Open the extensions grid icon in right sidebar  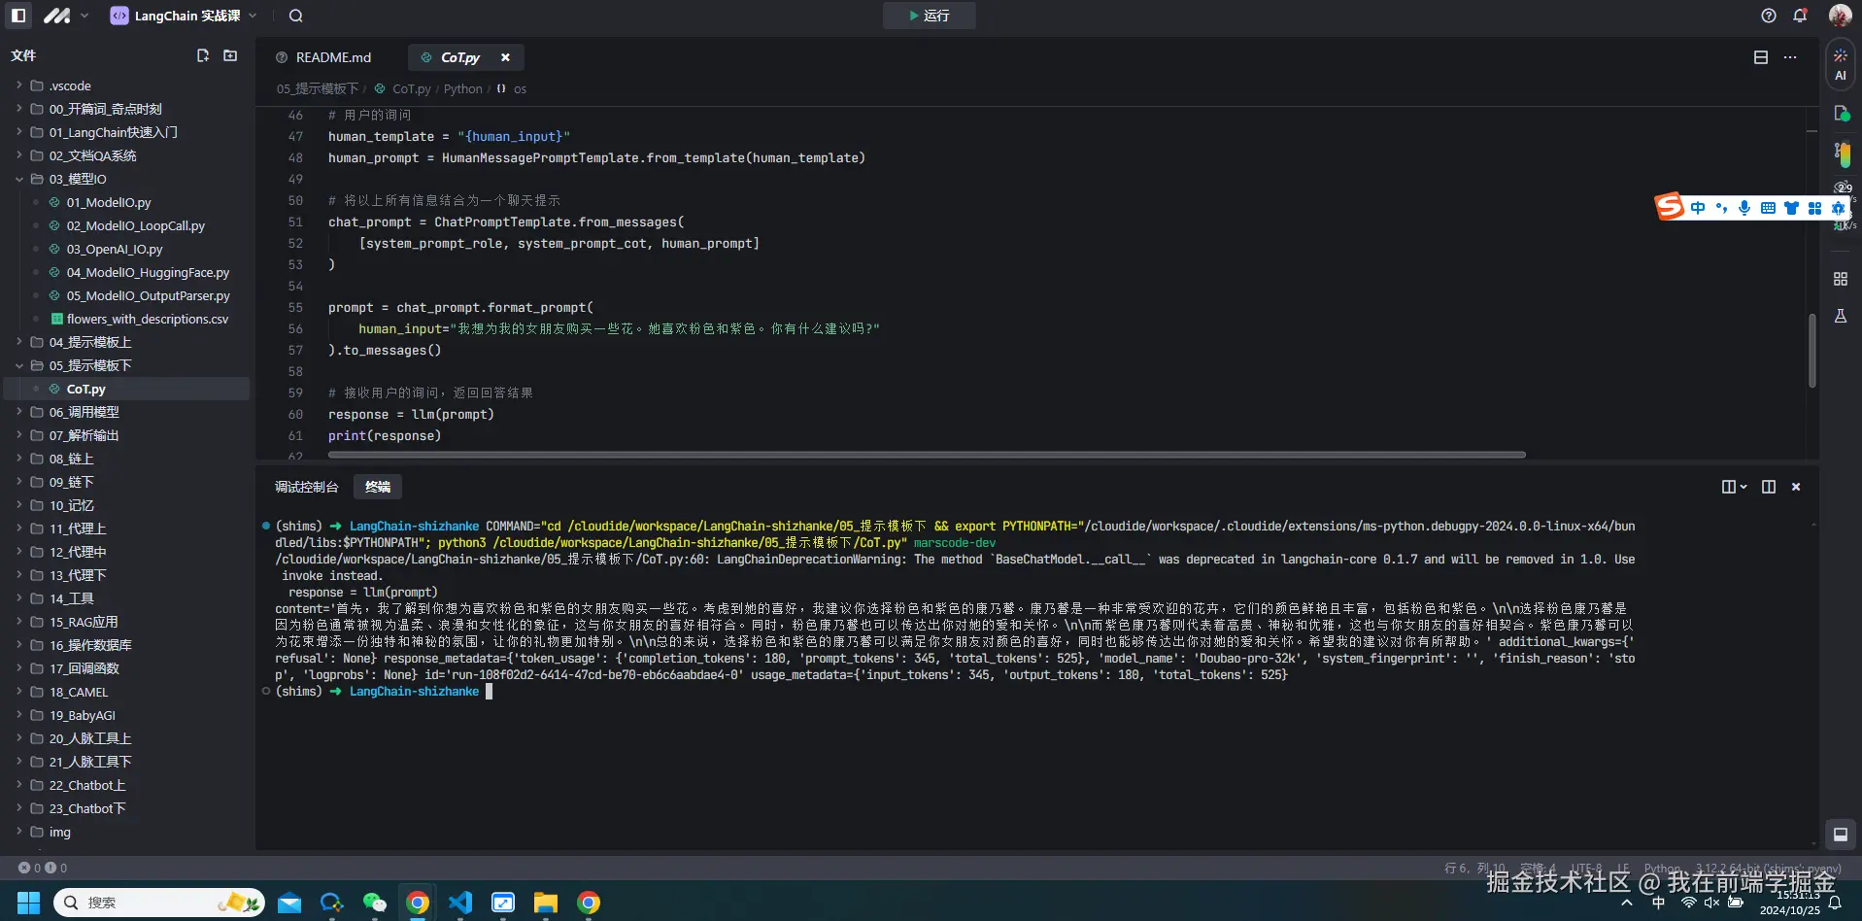click(x=1840, y=279)
